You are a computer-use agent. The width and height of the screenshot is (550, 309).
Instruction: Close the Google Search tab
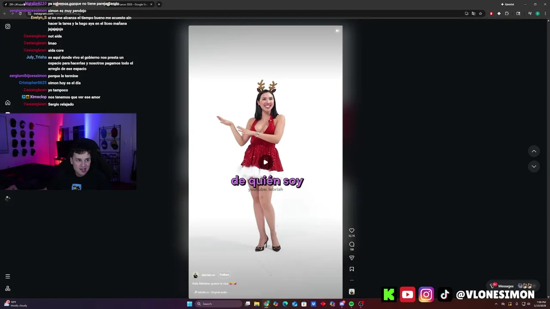tap(151, 4)
